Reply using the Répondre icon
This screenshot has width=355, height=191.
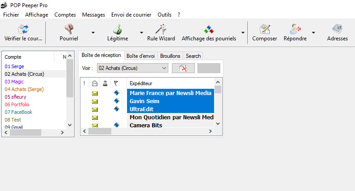pyautogui.click(x=295, y=29)
